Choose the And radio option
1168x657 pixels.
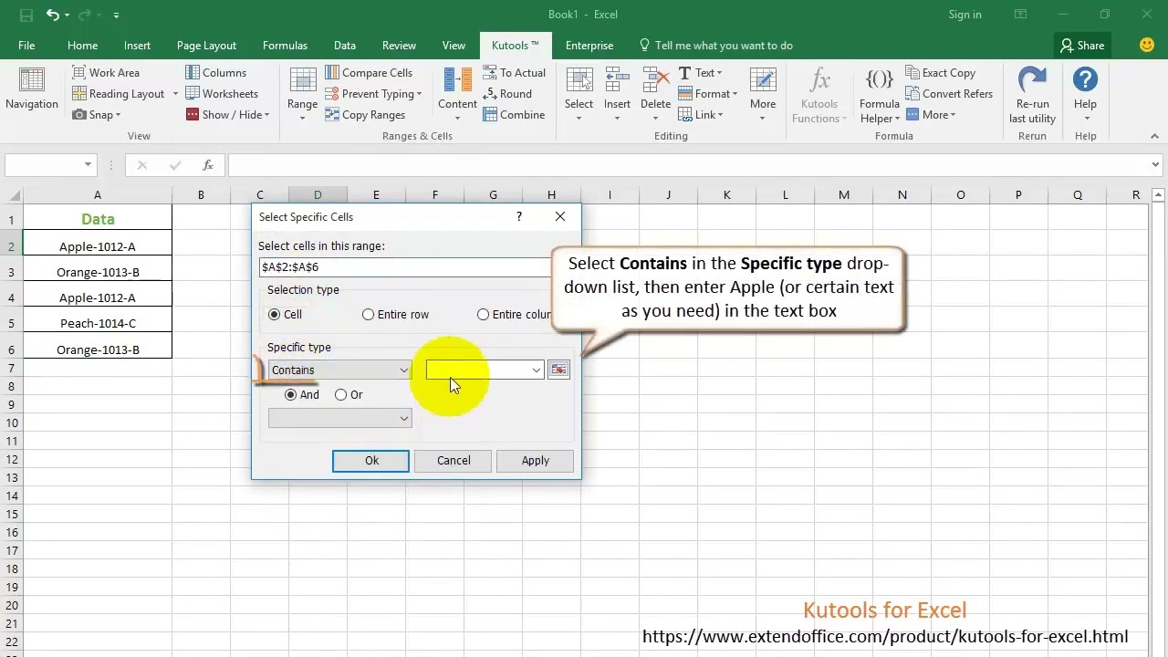[x=291, y=395]
